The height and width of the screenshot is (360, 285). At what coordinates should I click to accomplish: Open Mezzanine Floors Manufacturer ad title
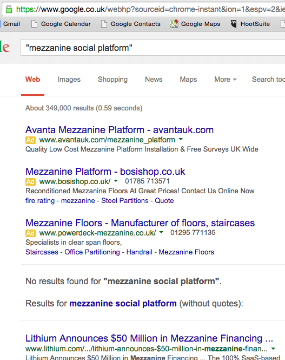pyautogui.click(x=140, y=223)
